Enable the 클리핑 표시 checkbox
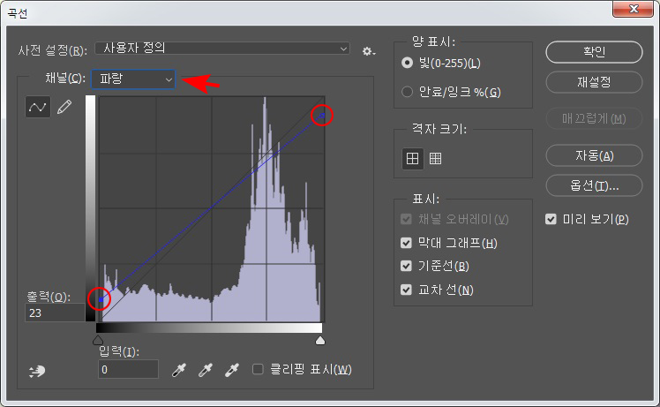660x407 pixels. coord(258,370)
